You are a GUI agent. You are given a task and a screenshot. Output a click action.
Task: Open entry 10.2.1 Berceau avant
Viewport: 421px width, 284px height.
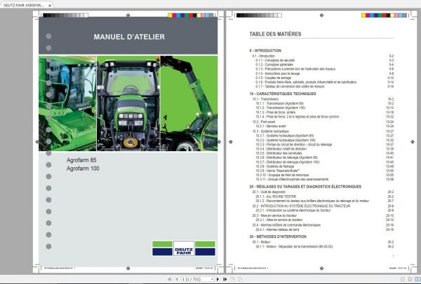[x=271, y=126]
